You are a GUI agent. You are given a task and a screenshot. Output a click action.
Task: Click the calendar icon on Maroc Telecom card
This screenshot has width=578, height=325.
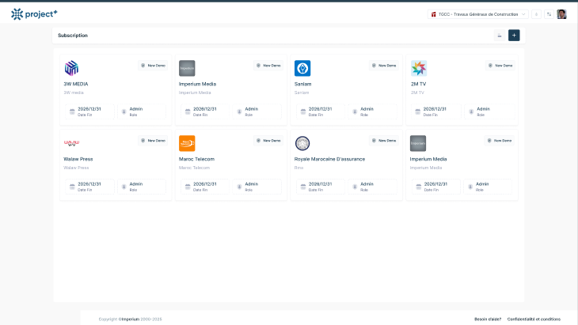(188, 187)
